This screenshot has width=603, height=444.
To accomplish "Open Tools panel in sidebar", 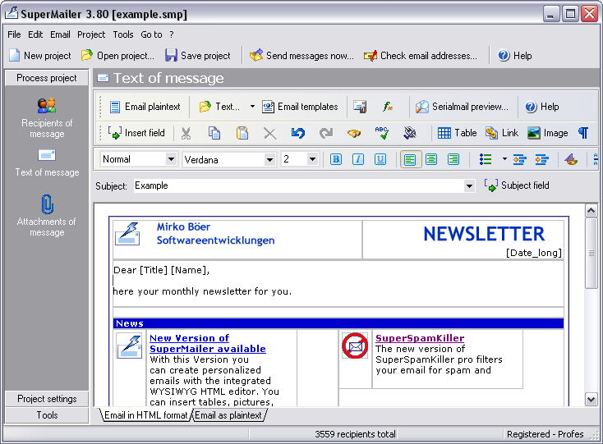I will pyautogui.click(x=47, y=415).
